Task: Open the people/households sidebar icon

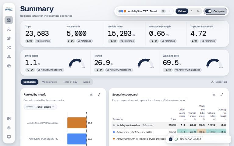Action: [x=9, y=29]
